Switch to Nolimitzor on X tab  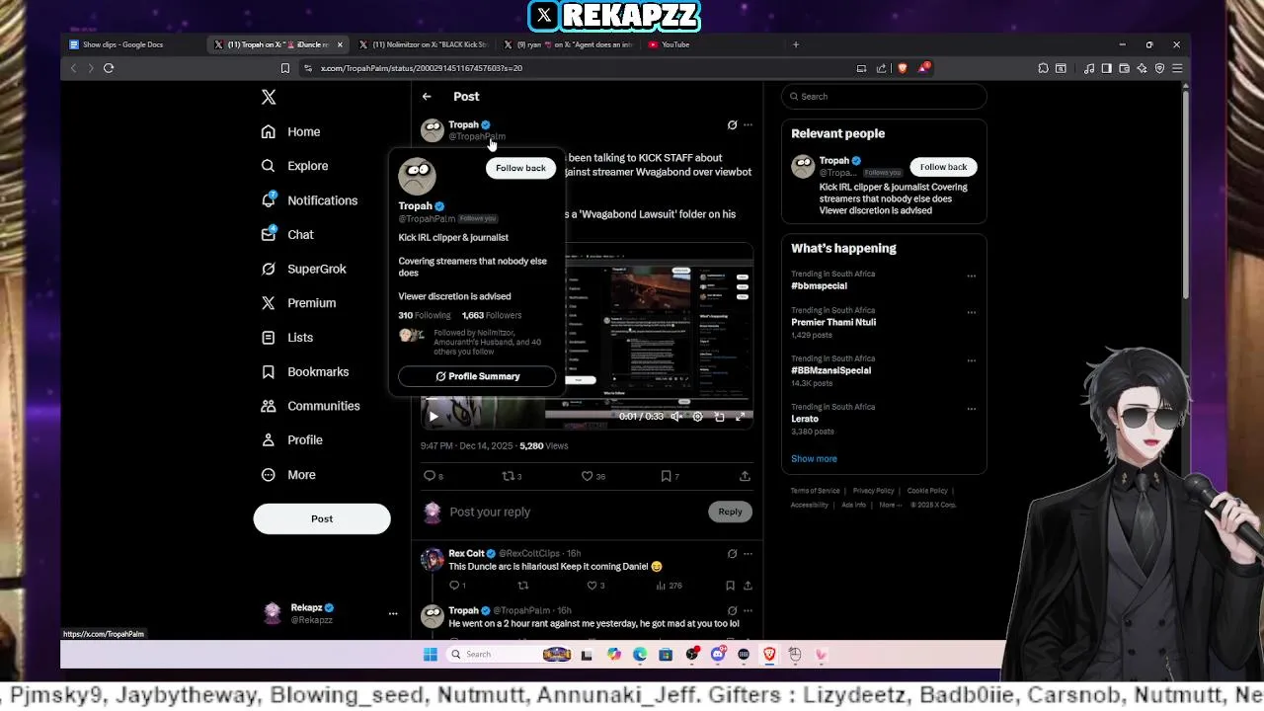tap(424, 44)
